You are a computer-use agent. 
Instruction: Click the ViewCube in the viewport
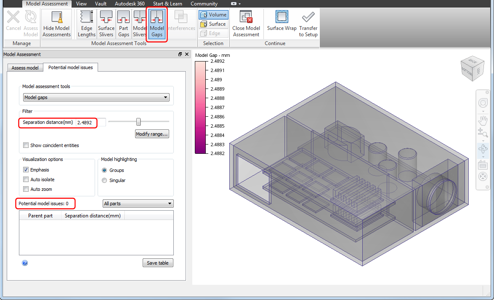(472, 68)
